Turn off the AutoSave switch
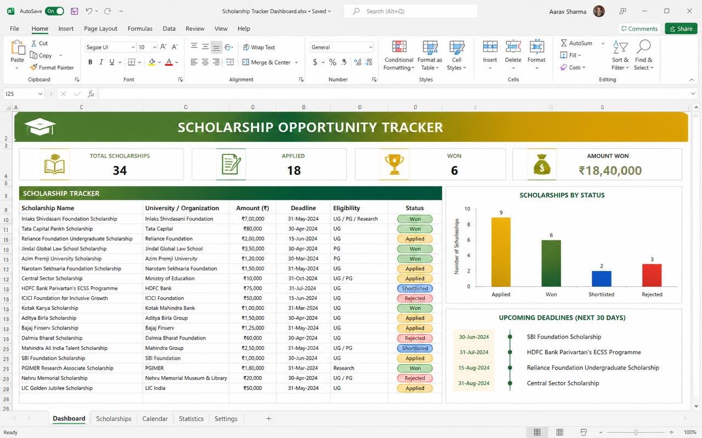Screen dimensions: 702x438 [54, 11]
